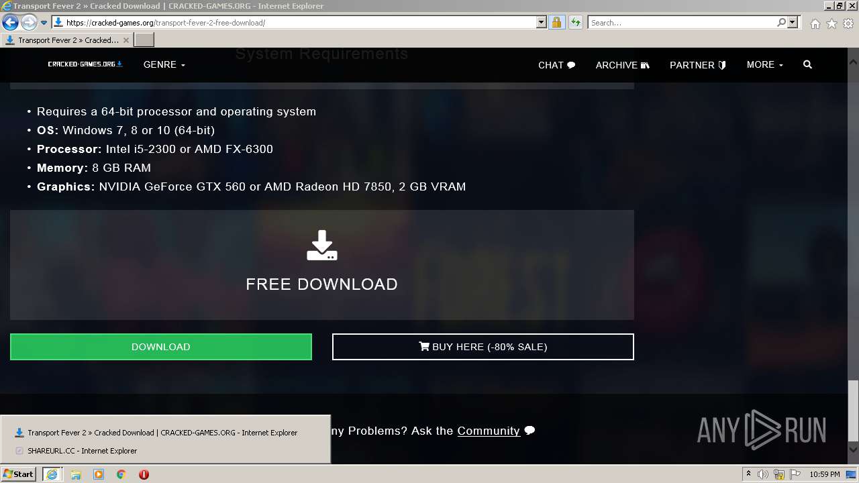This screenshot has width=859, height=483.
Task: Click the address bar URL field
Action: click(x=293, y=23)
